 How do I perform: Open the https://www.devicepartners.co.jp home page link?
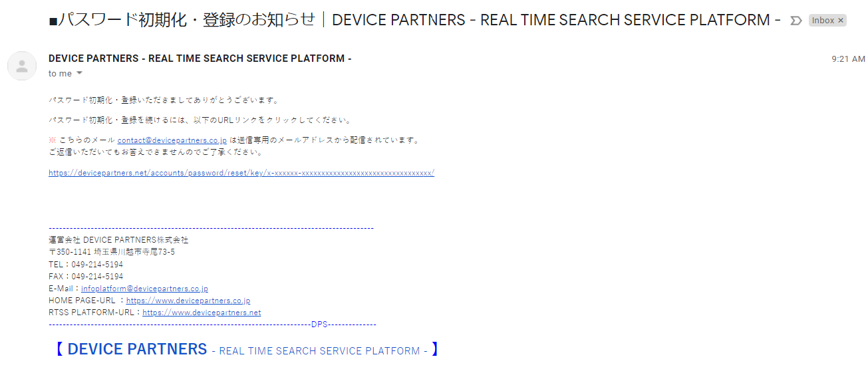click(188, 301)
